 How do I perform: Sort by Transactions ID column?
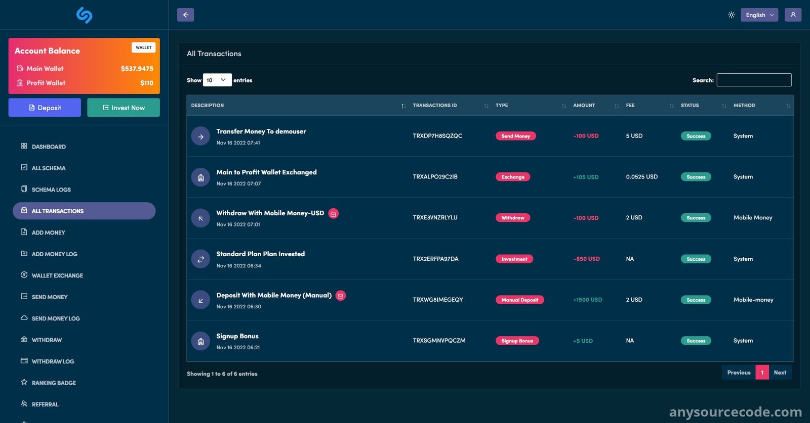pos(450,106)
